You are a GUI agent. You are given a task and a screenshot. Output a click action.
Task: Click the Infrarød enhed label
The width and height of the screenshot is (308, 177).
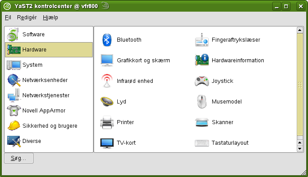[x=135, y=81]
